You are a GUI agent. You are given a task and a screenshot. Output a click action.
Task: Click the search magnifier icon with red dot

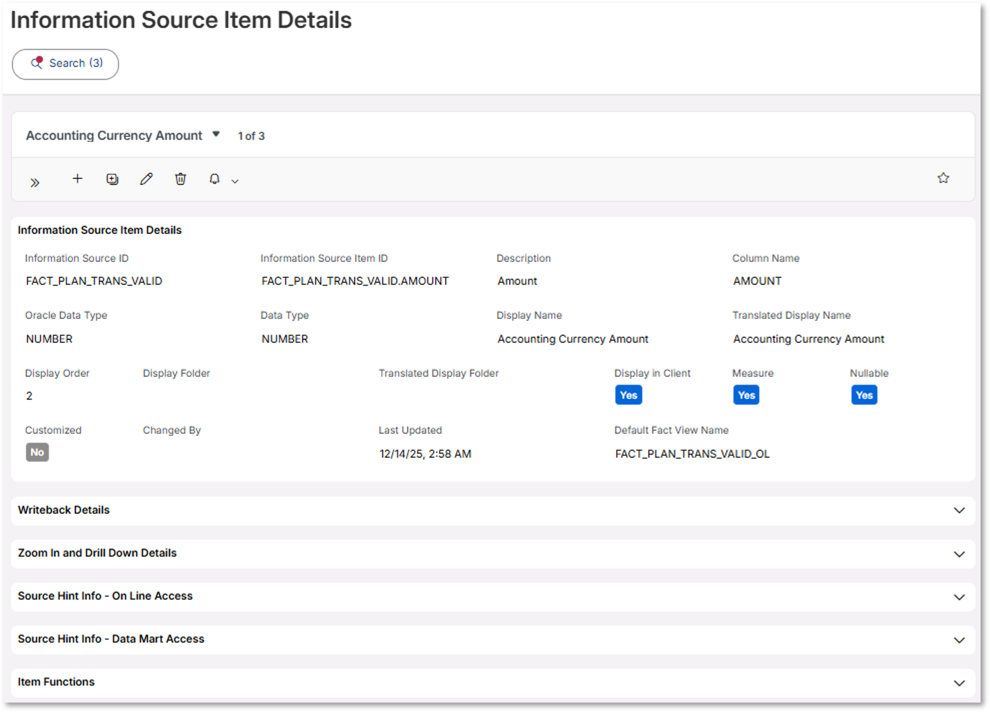(37, 63)
